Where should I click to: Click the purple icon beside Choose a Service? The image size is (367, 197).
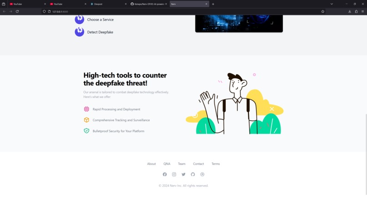[x=79, y=20]
